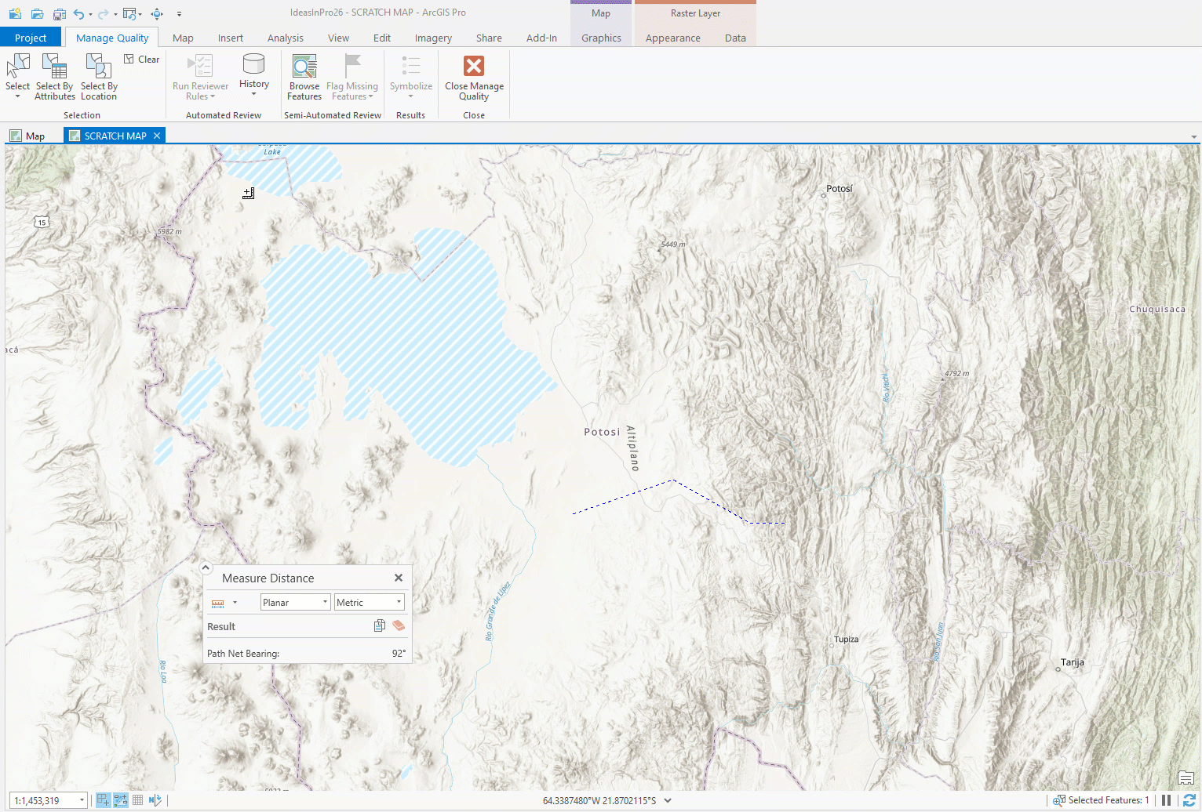
Task: Open the Imagery ribbon tab
Action: click(433, 38)
